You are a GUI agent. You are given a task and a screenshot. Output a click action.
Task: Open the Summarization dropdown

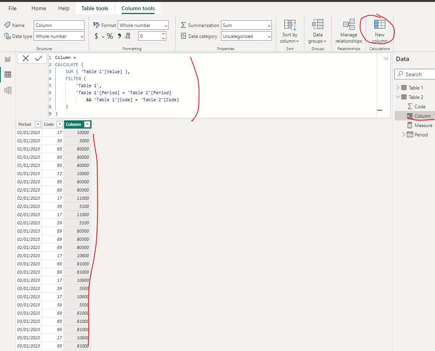[246, 25]
